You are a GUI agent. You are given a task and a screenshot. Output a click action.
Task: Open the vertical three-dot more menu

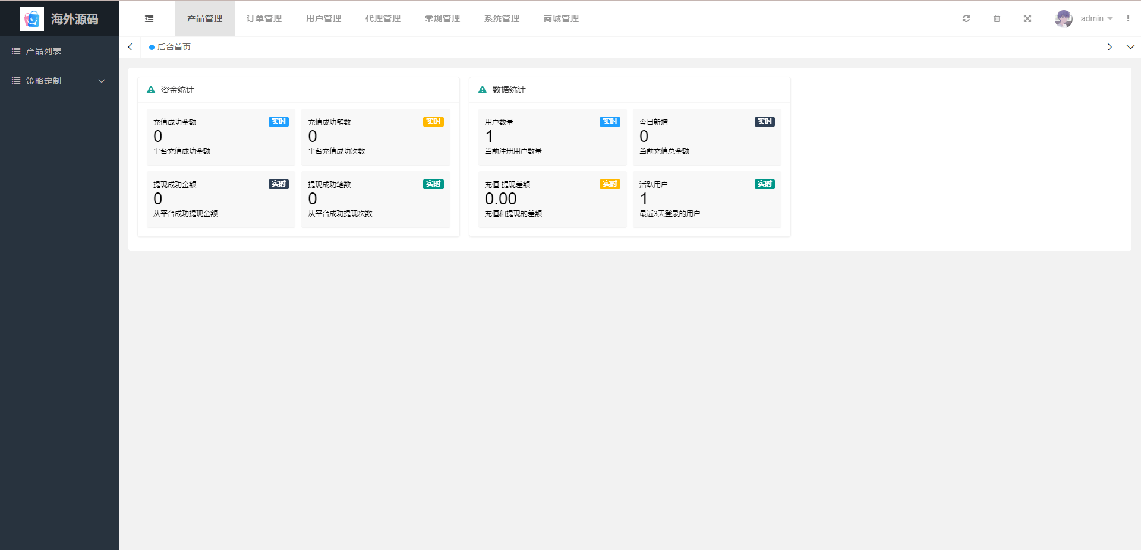pyautogui.click(x=1128, y=19)
